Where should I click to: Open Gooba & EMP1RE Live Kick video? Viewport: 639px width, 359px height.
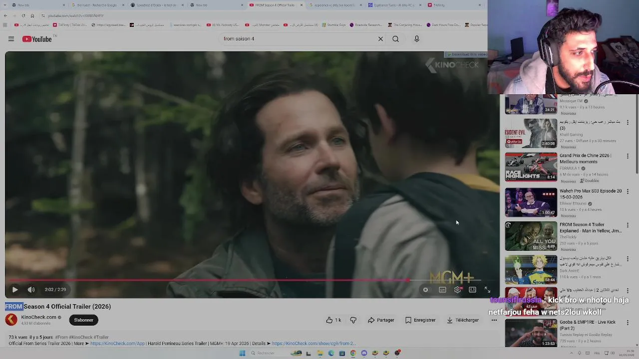[x=531, y=333]
